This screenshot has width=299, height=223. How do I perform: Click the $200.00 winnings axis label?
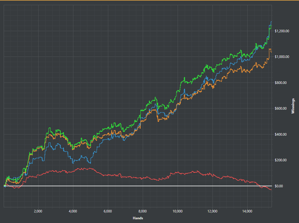point(281,160)
